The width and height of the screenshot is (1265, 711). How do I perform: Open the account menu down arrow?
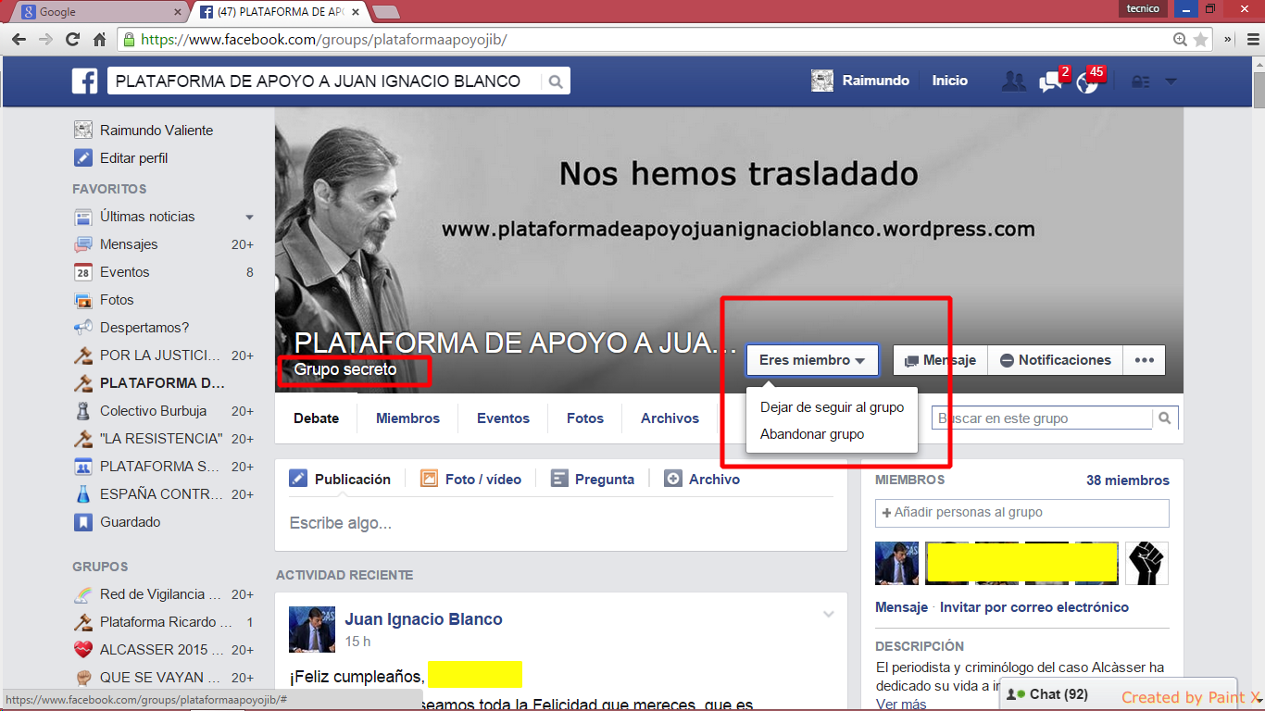coord(1171,81)
